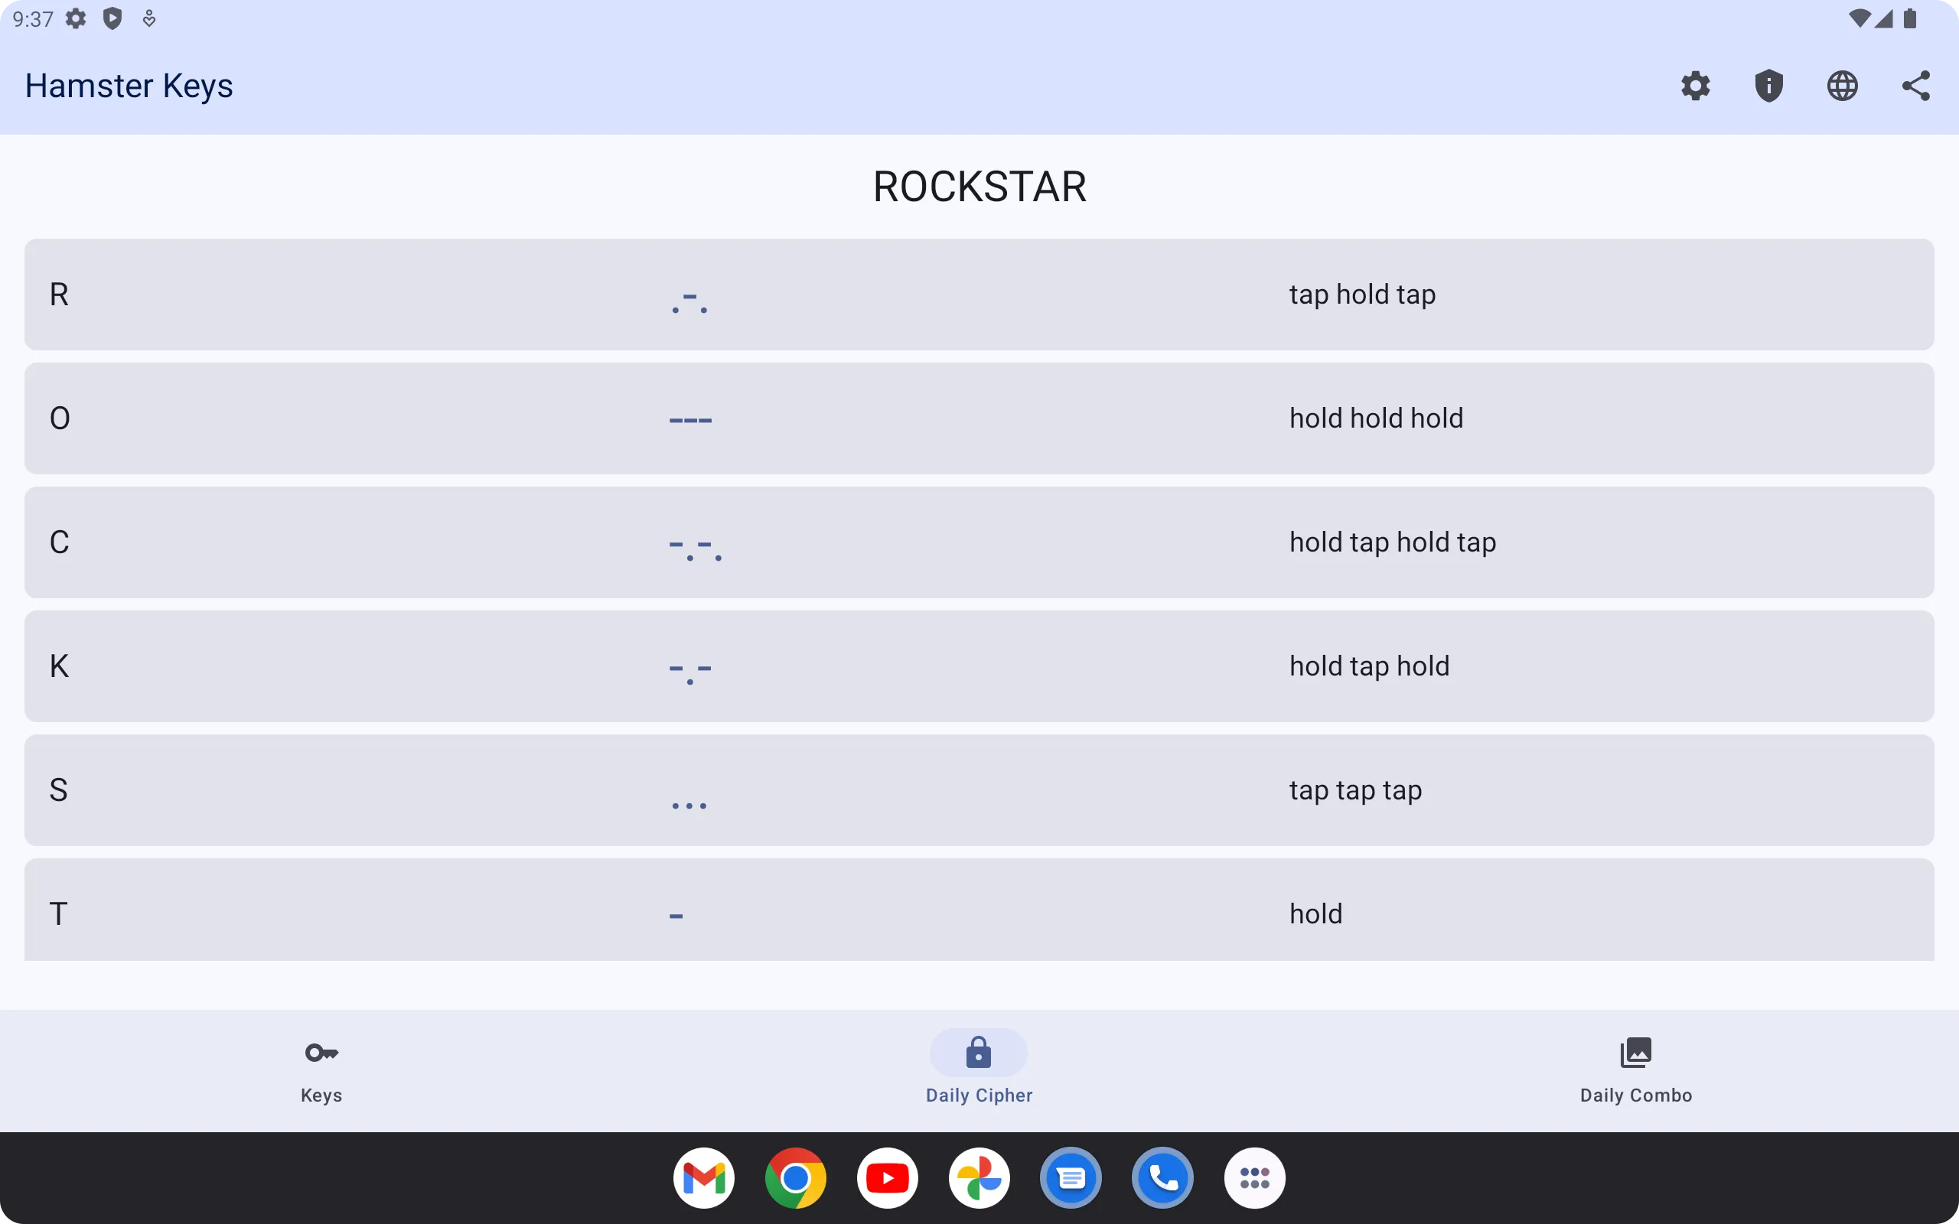Screen dimensions: 1959x1224
Task: Open the privacy shield info icon
Action: click(1768, 86)
